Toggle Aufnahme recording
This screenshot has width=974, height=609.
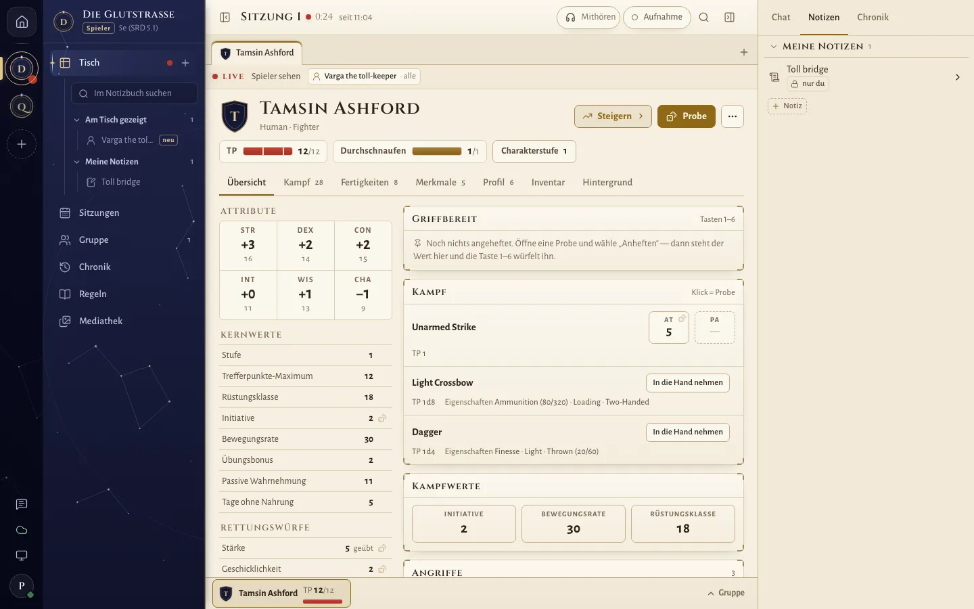657,17
